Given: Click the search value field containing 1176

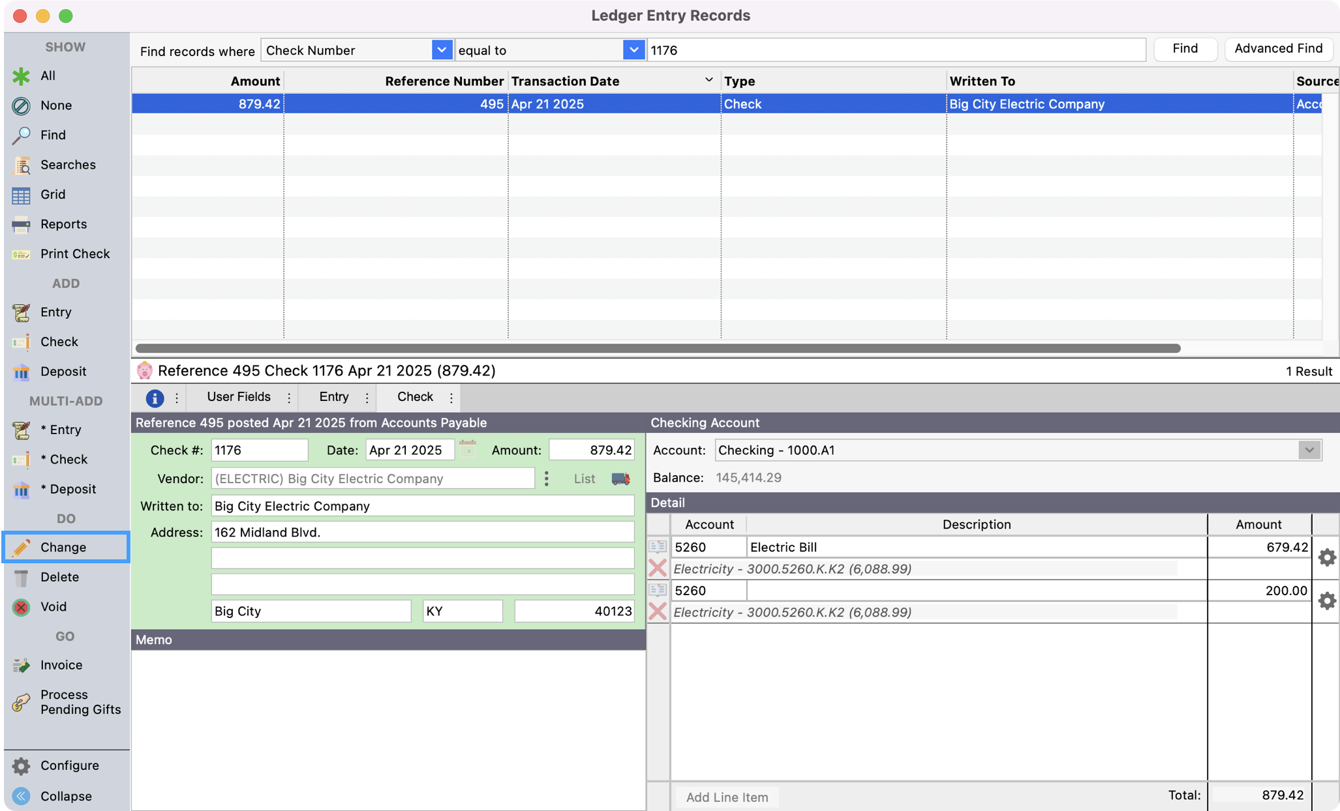Looking at the screenshot, I should coord(894,50).
